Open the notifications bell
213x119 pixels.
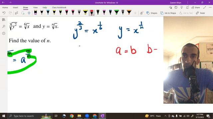tap(187, 8)
